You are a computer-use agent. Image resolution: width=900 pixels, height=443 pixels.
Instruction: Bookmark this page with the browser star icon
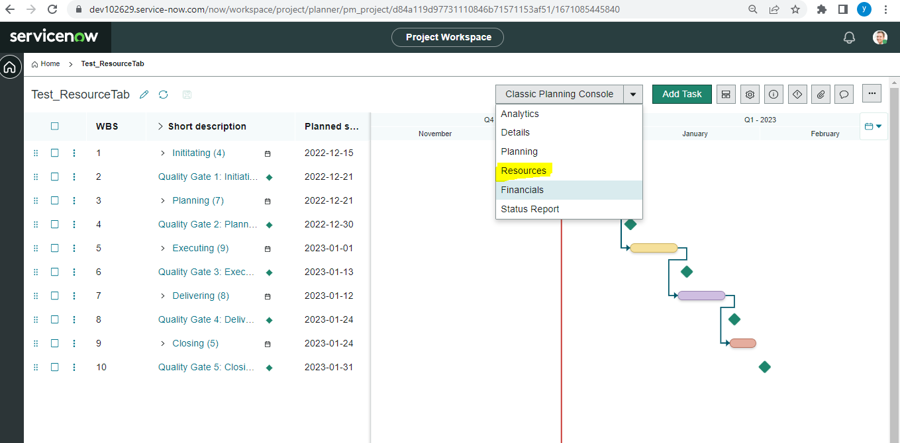tap(797, 9)
